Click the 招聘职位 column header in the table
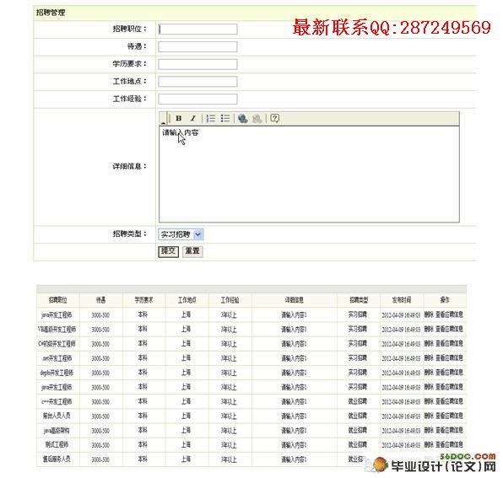The width and height of the screenshot is (503, 478). coord(57,300)
